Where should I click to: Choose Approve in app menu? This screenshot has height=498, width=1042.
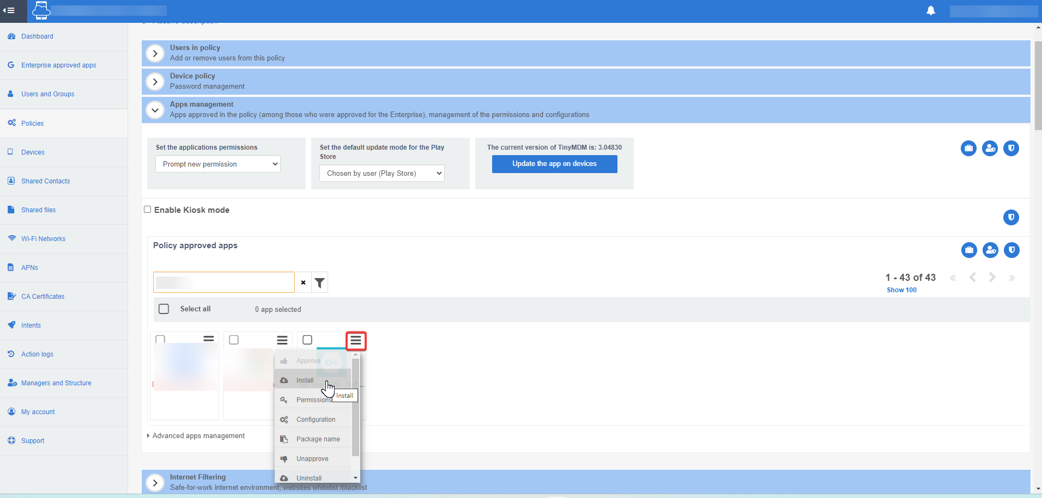click(313, 361)
